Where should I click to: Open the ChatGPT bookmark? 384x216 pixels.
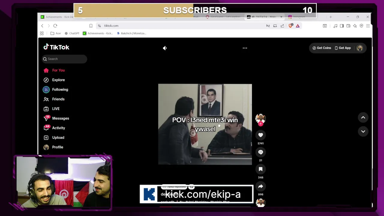pos(72,33)
